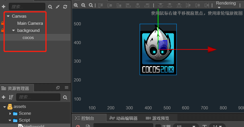The image size is (244, 127).
Task: Click the blue square move gizmo handle
Action: pos(163,45)
